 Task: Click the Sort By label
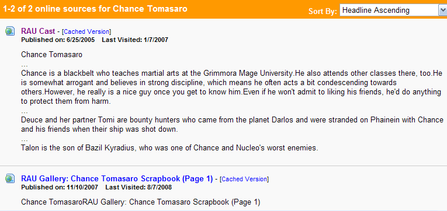pyautogui.click(x=323, y=11)
